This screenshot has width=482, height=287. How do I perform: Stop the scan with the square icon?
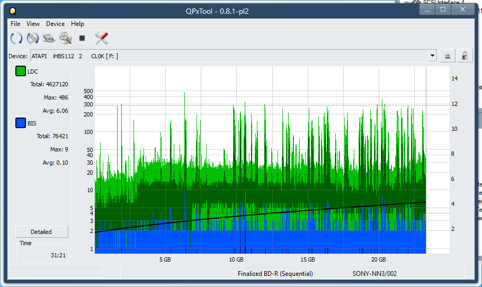coord(82,38)
